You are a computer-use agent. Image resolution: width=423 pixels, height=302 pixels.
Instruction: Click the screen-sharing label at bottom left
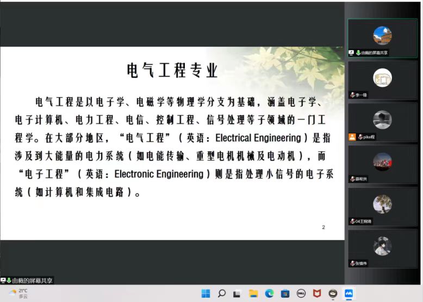(28, 280)
